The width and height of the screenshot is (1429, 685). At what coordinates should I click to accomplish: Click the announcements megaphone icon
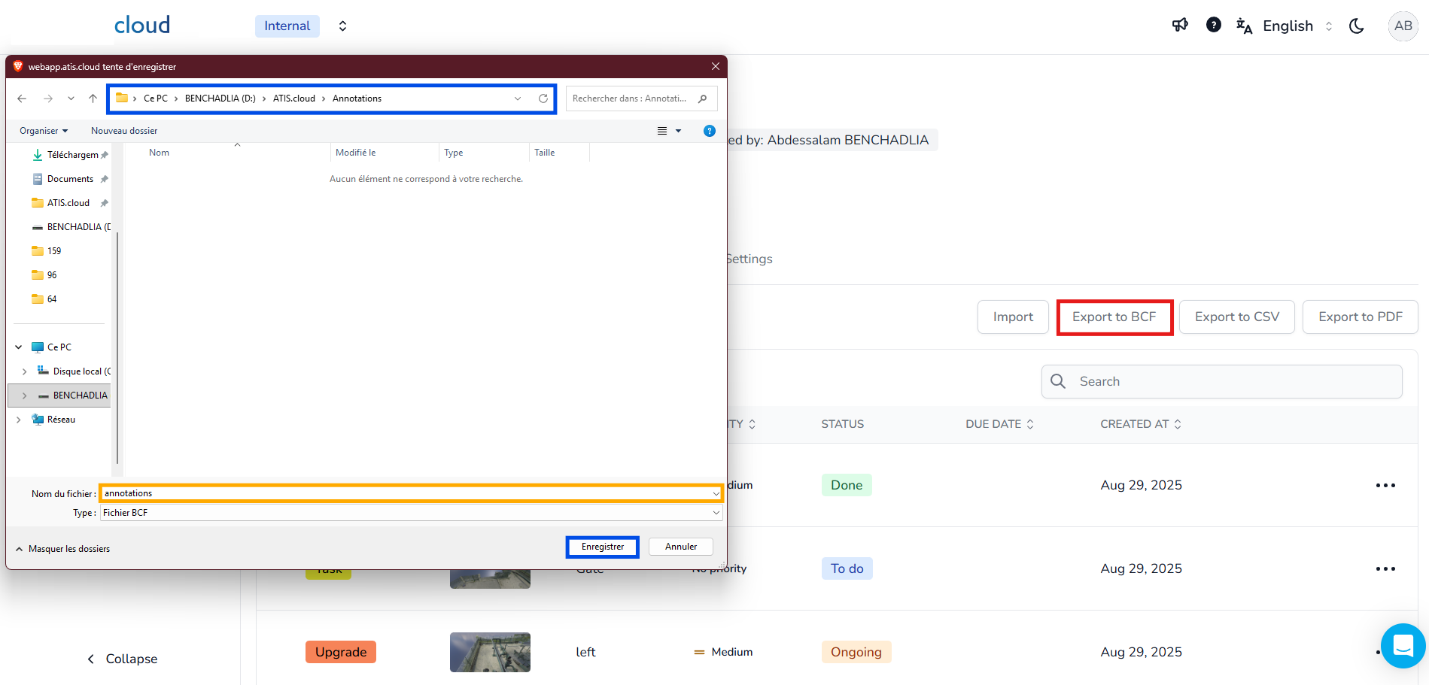click(x=1180, y=26)
